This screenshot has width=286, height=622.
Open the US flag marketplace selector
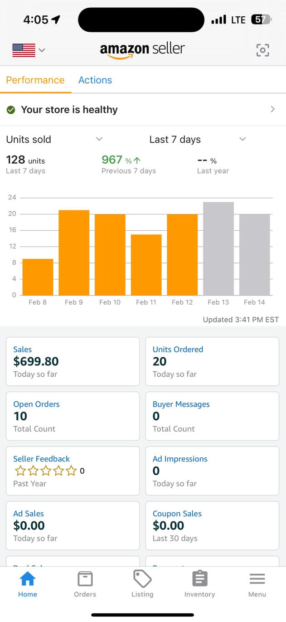pos(29,50)
